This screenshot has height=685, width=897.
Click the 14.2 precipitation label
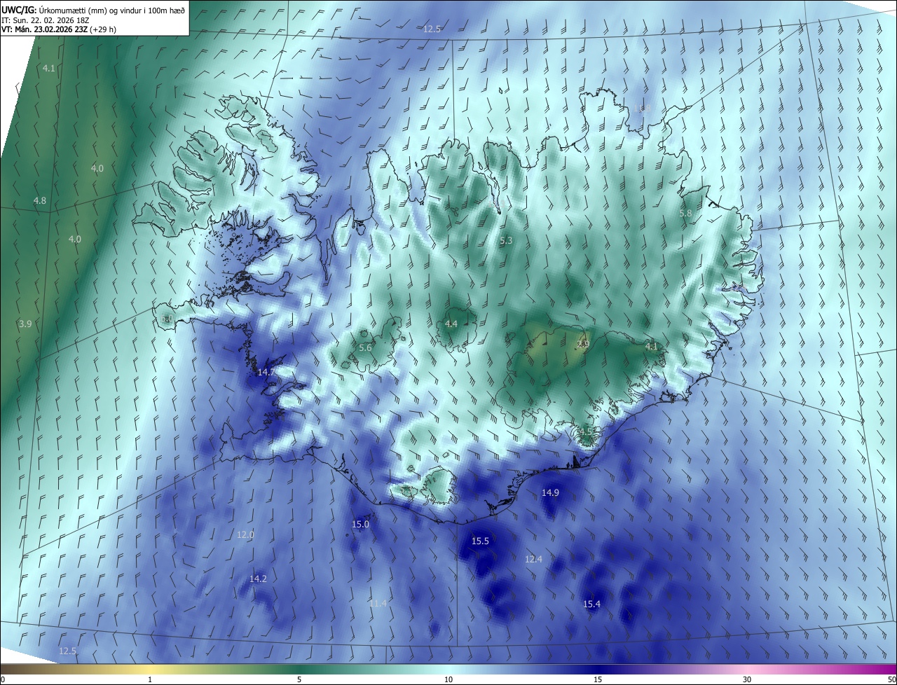click(258, 579)
